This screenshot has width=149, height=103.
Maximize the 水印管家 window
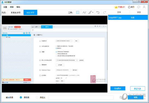click(x=139, y=2)
